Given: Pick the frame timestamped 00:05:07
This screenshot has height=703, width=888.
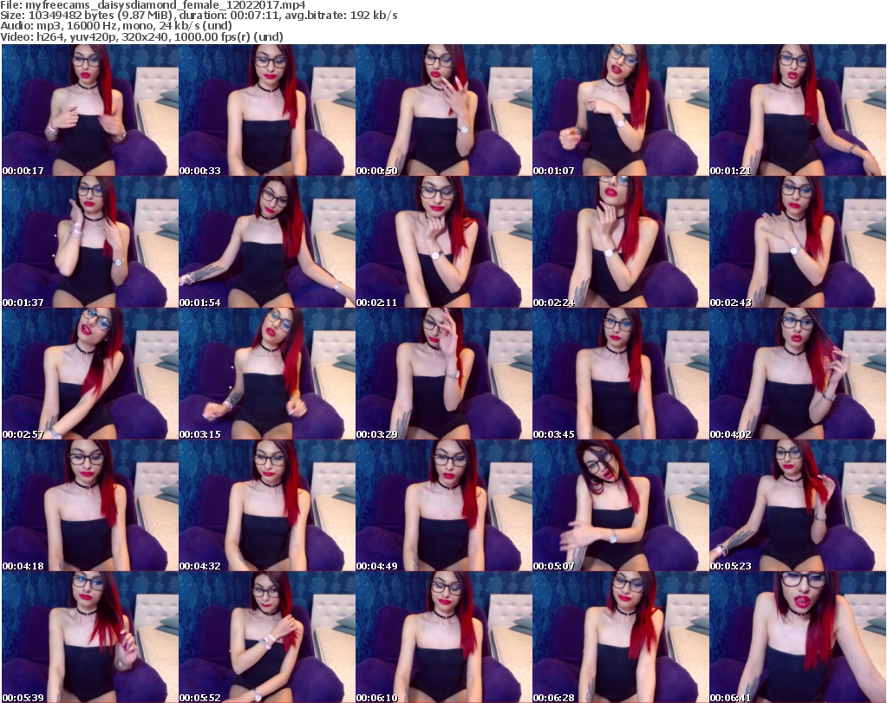Looking at the screenshot, I should coord(621,506).
